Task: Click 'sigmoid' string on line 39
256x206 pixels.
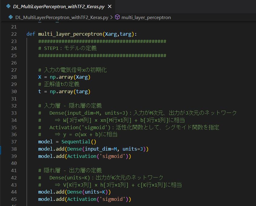Action: (112, 156)
